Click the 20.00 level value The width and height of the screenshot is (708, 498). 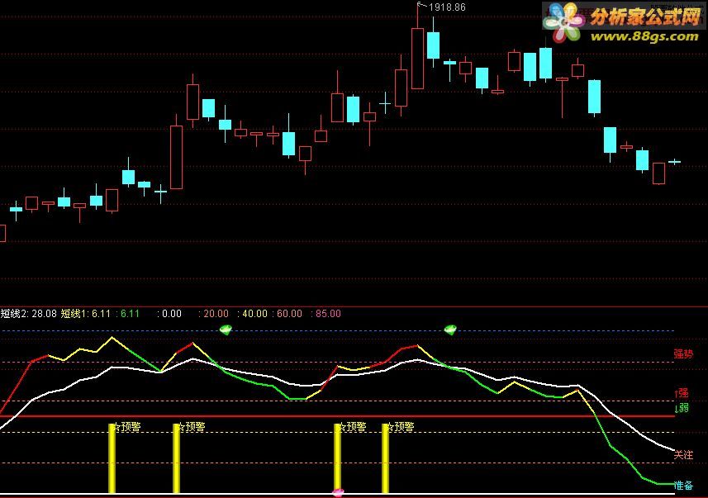point(215,313)
